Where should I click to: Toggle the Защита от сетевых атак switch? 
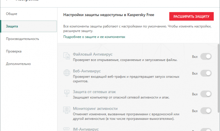206,94
